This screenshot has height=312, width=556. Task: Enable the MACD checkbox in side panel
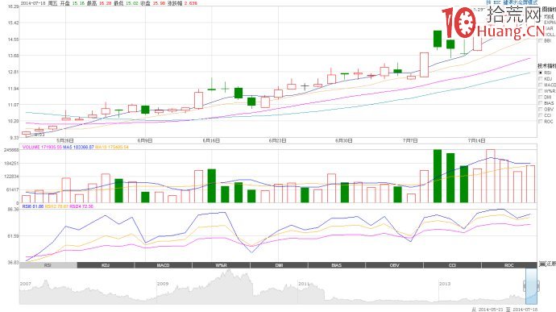tap(541, 85)
